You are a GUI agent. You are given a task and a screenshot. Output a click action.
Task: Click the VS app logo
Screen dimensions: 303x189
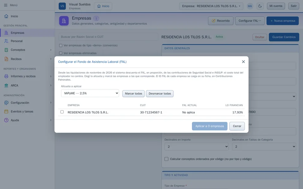tap(62, 6)
